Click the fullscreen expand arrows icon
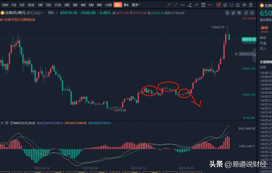The width and height of the screenshot is (272, 173). 246,13
